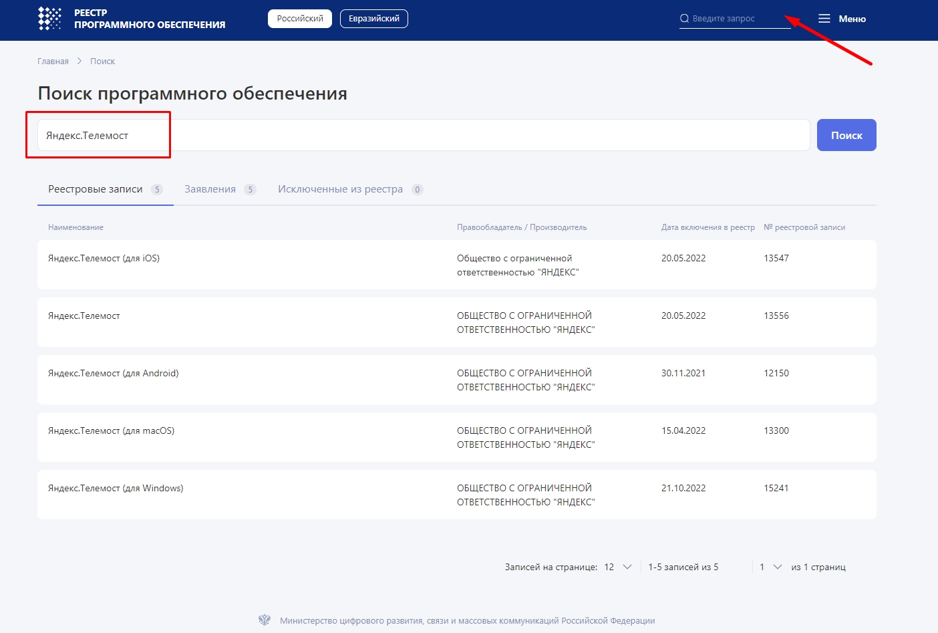
Task: Click registry number 13556
Action: point(776,315)
